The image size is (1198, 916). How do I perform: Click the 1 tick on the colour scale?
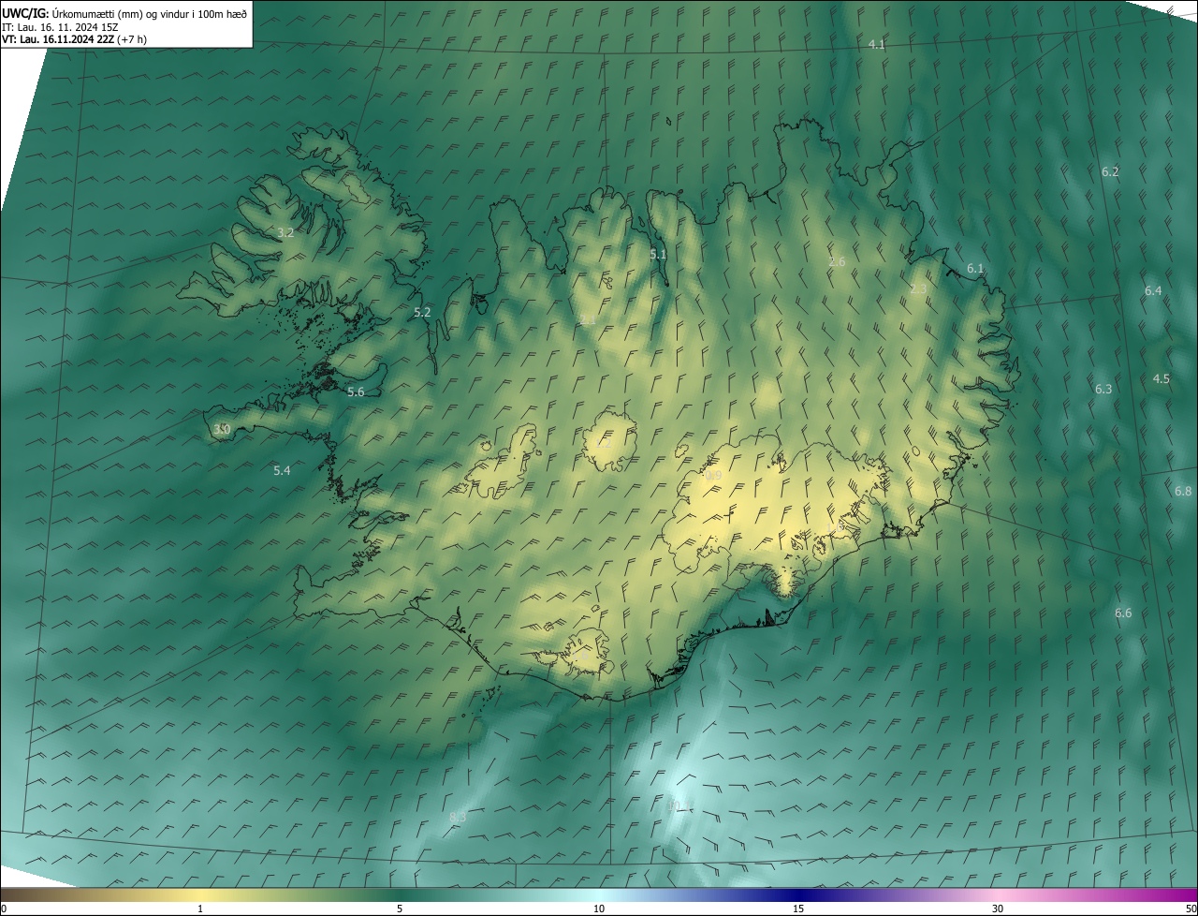click(x=200, y=909)
